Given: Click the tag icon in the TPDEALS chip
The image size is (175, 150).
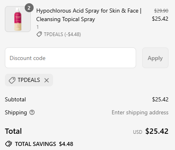Looking at the screenshot, I should [12, 80].
